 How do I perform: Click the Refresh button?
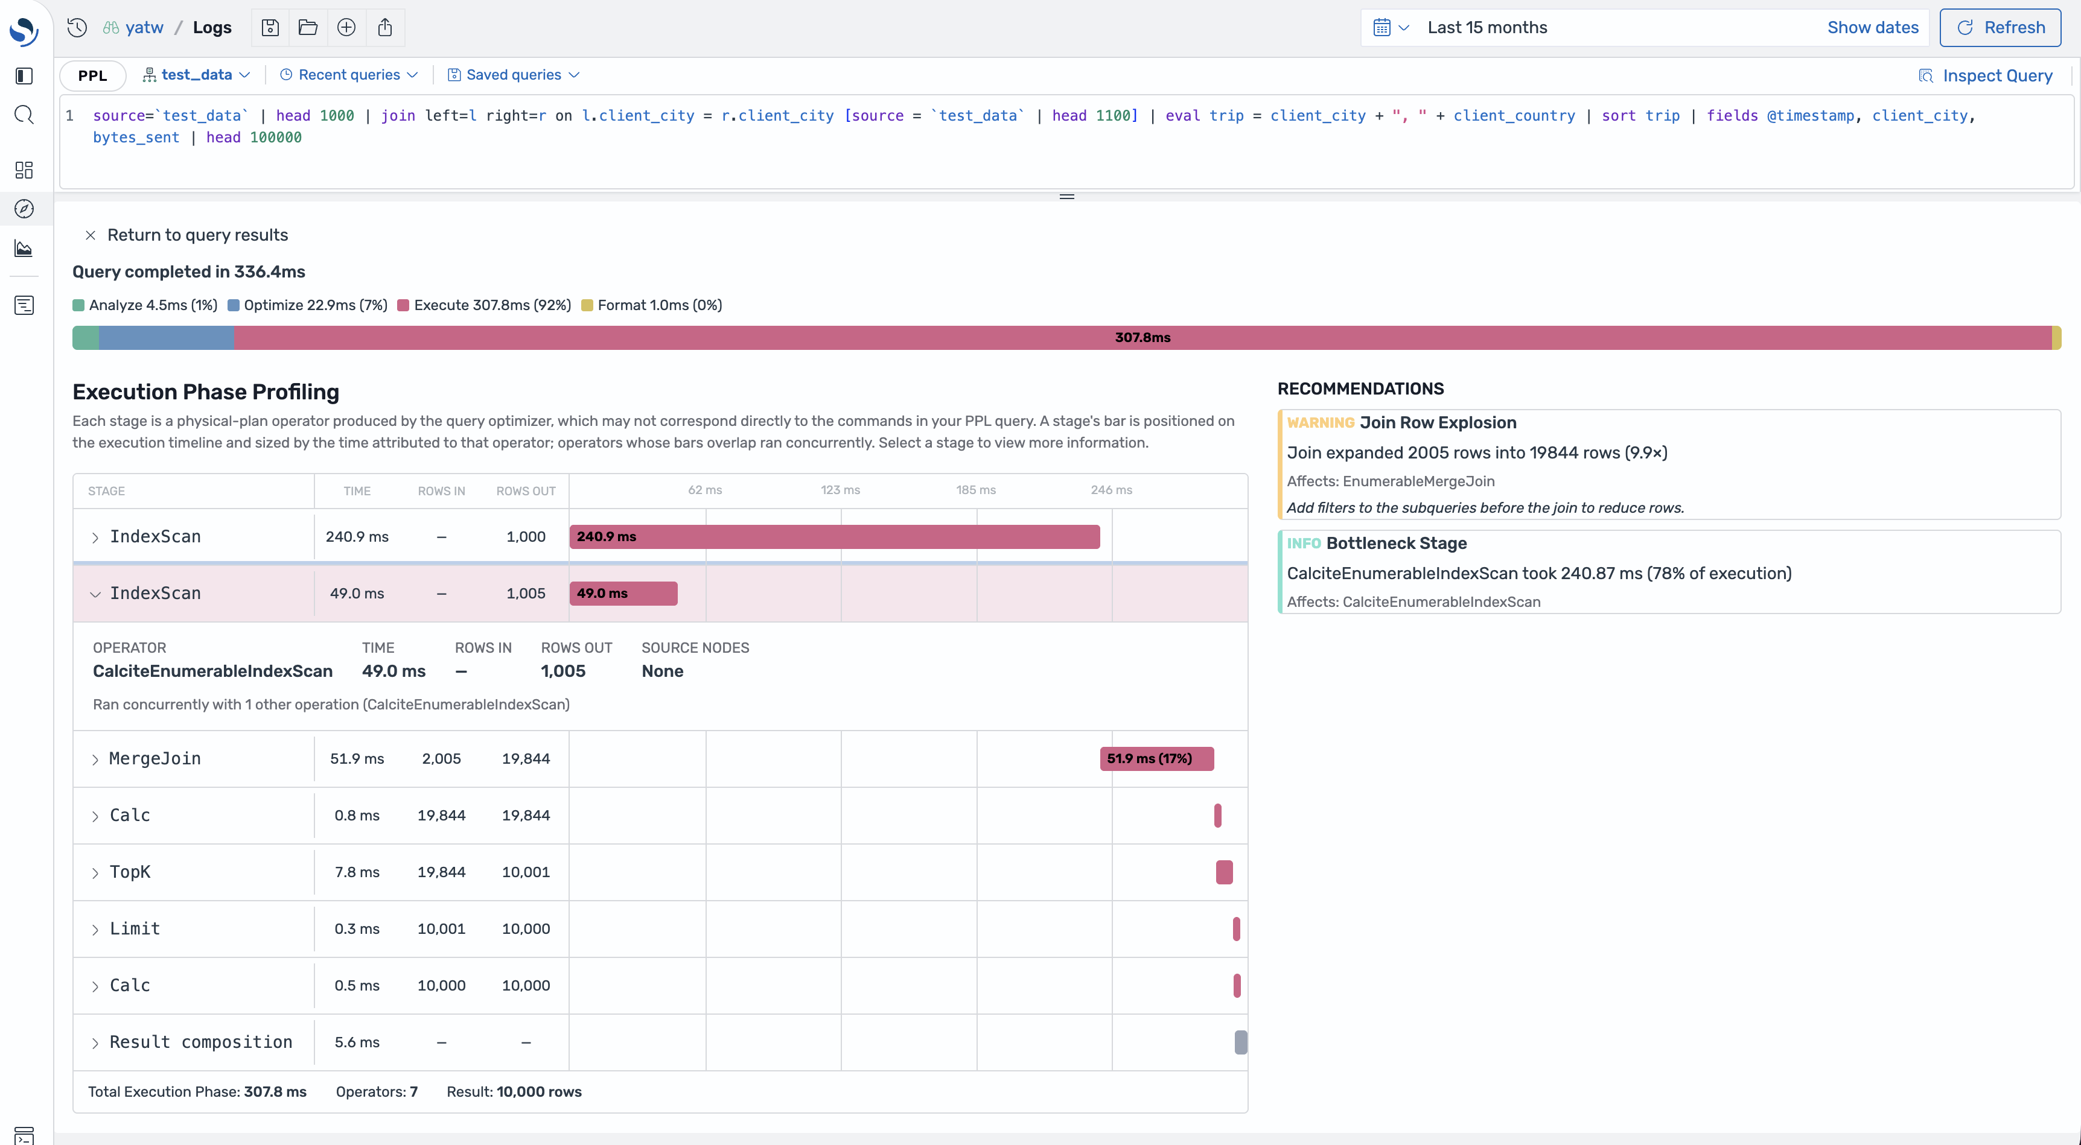[2000, 28]
